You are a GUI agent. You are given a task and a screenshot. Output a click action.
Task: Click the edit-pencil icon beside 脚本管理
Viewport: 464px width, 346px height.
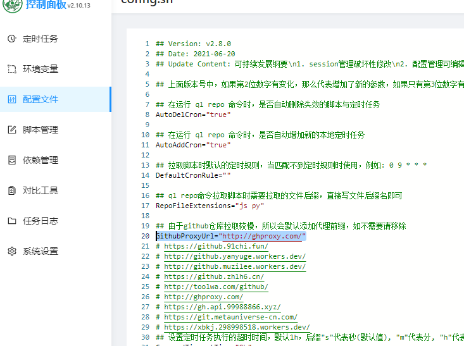coord(12,130)
